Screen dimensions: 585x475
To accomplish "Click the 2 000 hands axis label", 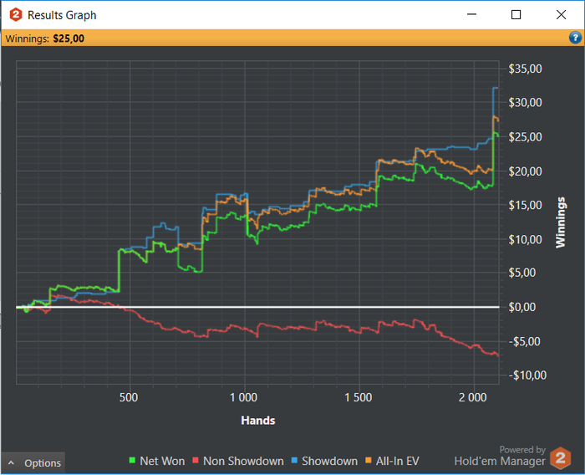I will [x=472, y=397].
